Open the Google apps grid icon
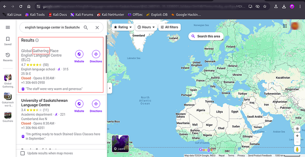 point(285,26)
